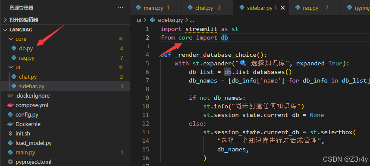Click the 资源管理器 panel title
Viewport: 370px width, 166px height.
[x=22, y=8]
